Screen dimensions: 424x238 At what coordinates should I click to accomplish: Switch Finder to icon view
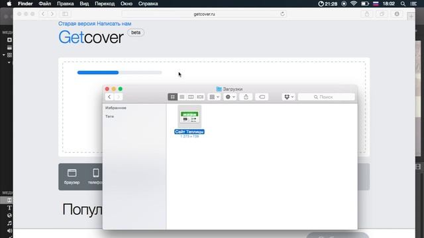coord(172,97)
